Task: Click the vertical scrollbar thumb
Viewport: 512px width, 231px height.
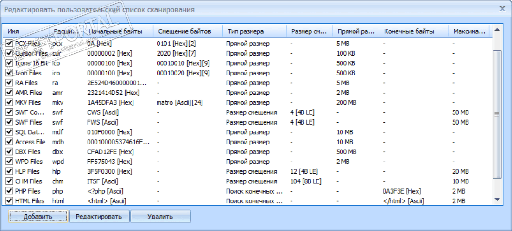Action: (x=497, y=114)
